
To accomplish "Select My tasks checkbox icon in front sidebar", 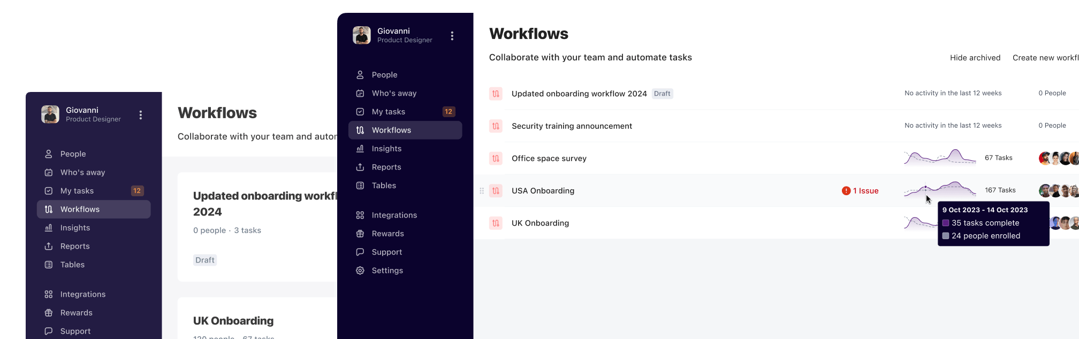I will tap(360, 112).
